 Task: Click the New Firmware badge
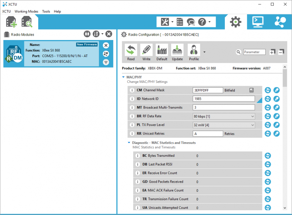tap(87, 44)
